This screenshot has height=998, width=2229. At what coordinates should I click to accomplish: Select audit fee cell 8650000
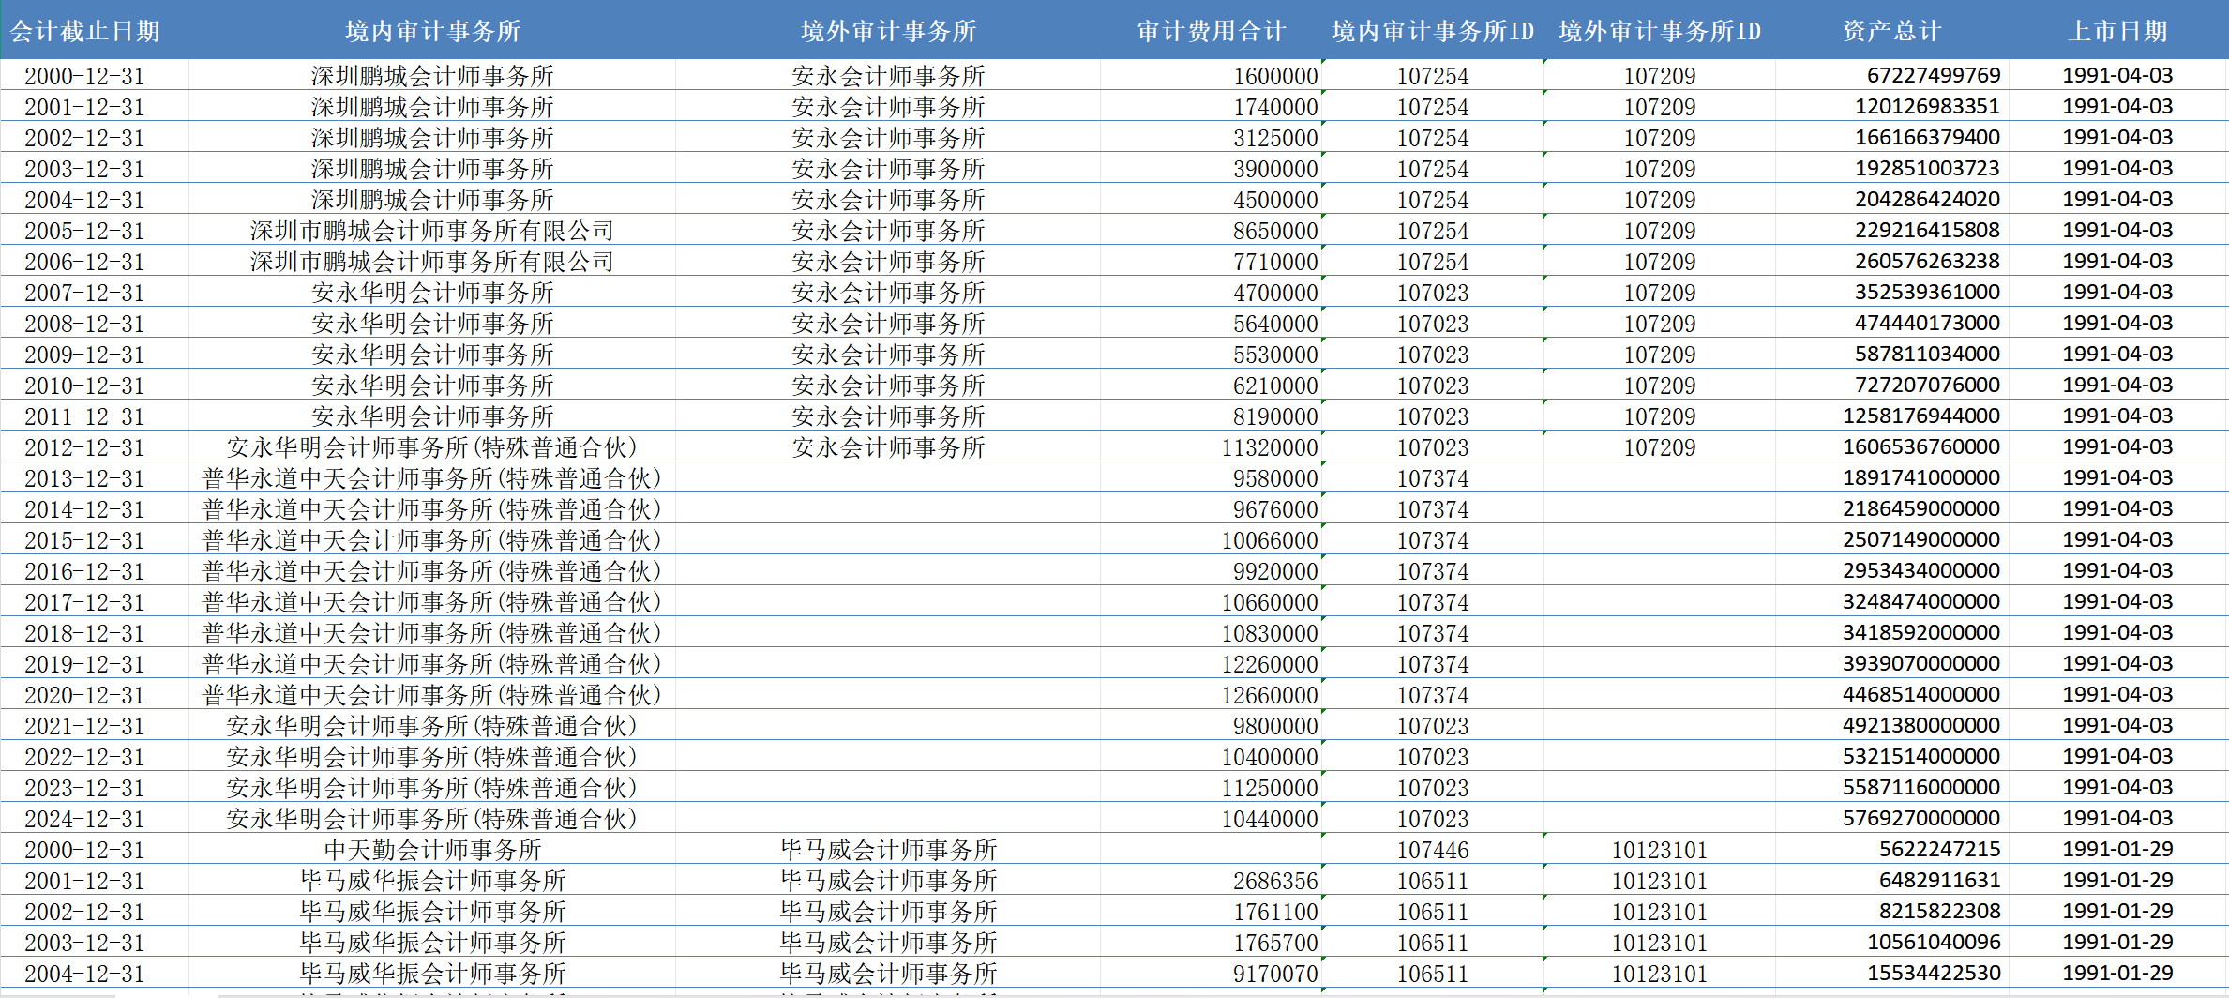point(1211,231)
